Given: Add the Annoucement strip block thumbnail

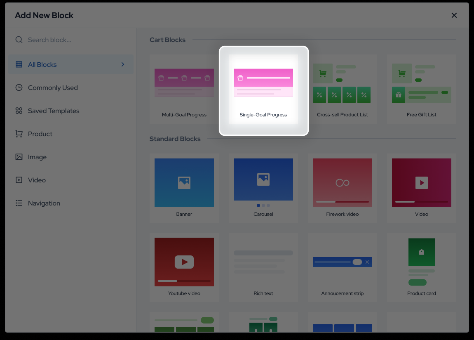Looking at the screenshot, I should pyautogui.click(x=343, y=262).
